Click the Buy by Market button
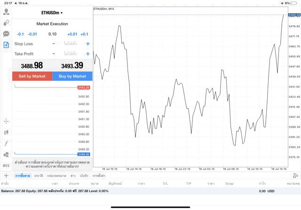The width and height of the screenshot is (301, 210). pyautogui.click(x=72, y=76)
